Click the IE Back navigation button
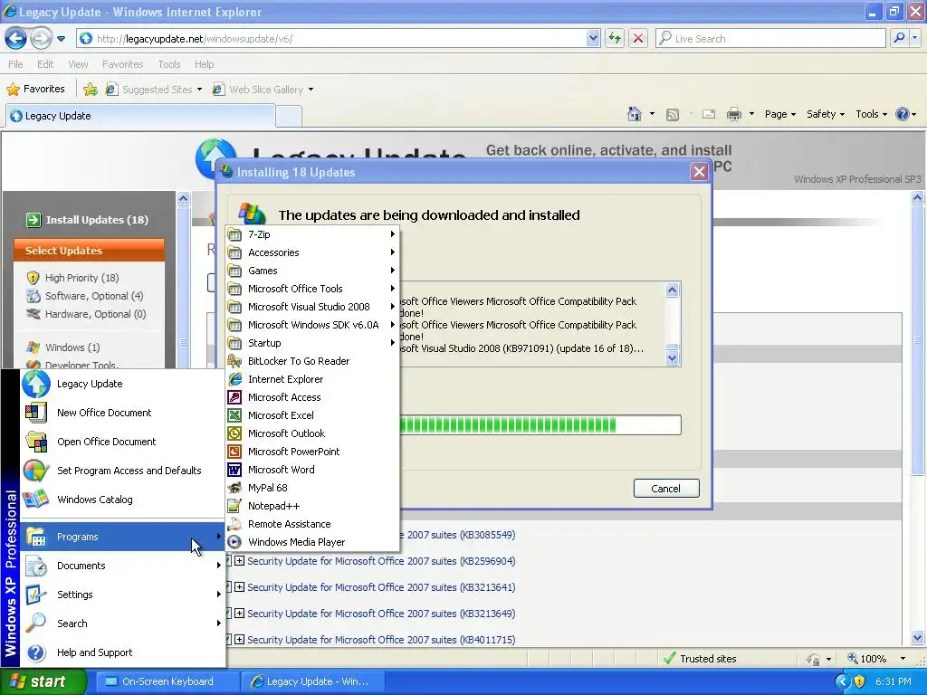 coord(16,39)
